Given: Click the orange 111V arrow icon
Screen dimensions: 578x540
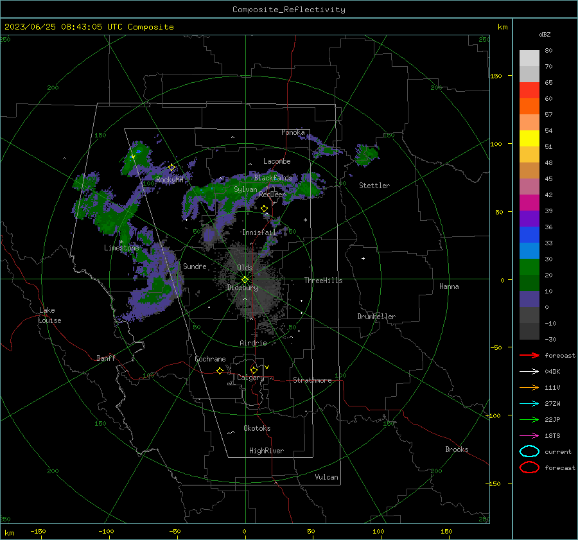Looking at the screenshot, I should click(x=529, y=387).
